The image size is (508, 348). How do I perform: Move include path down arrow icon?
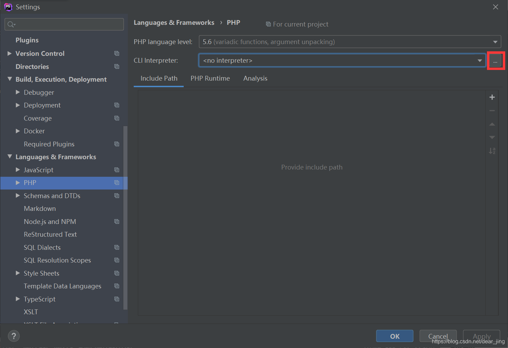pos(492,137)
